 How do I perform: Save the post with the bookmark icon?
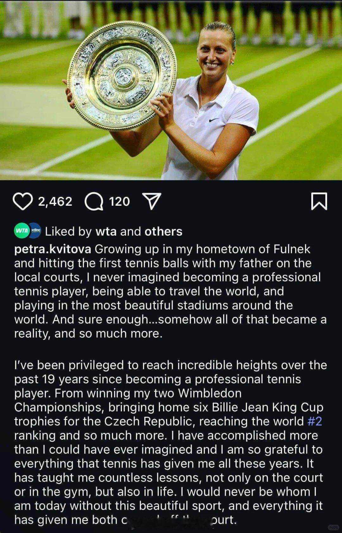[x=319, y=201]
